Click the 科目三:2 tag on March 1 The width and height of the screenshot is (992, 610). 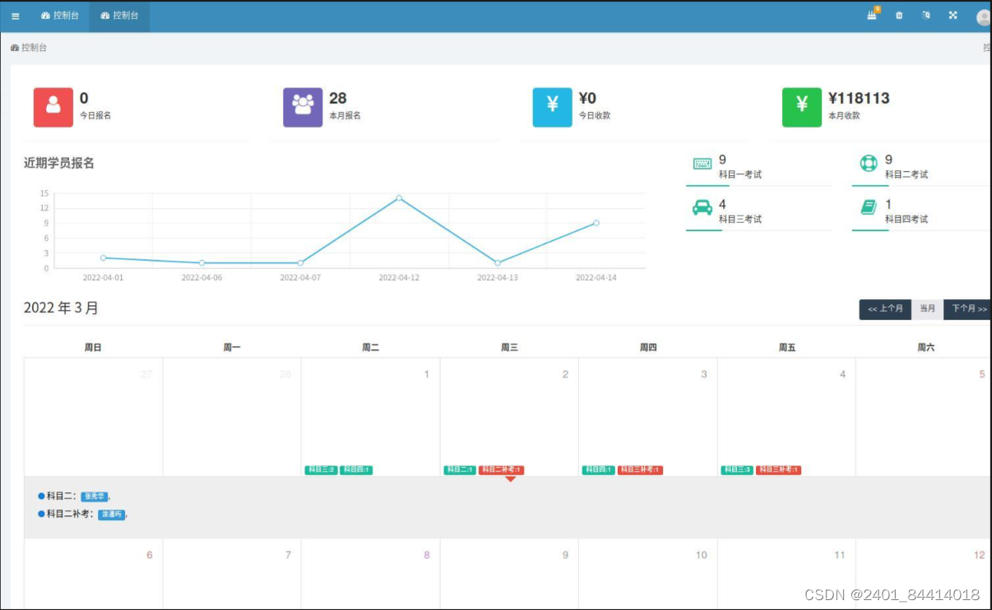321,470
